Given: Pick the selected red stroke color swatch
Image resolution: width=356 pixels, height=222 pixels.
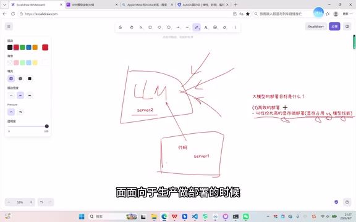Looking at the screenshot, I should coord(16,47).
